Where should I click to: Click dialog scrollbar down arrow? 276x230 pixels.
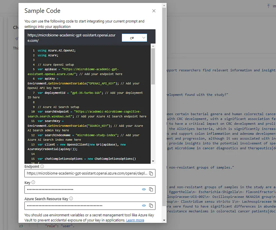tap(164, 220)
